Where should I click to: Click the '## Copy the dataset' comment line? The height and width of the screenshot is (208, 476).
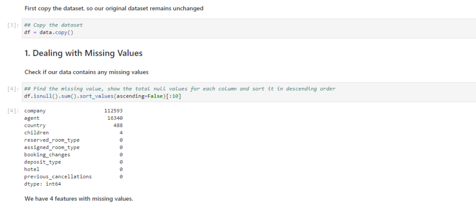53,25
